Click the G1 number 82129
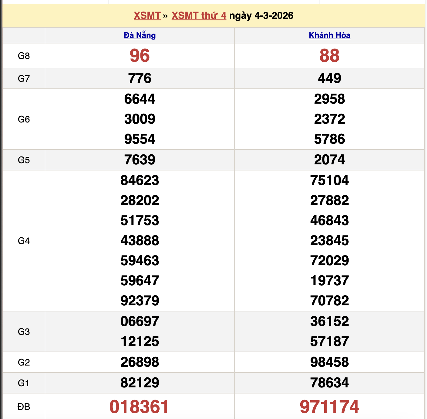The image size is (427, 419). pos(139,383)
